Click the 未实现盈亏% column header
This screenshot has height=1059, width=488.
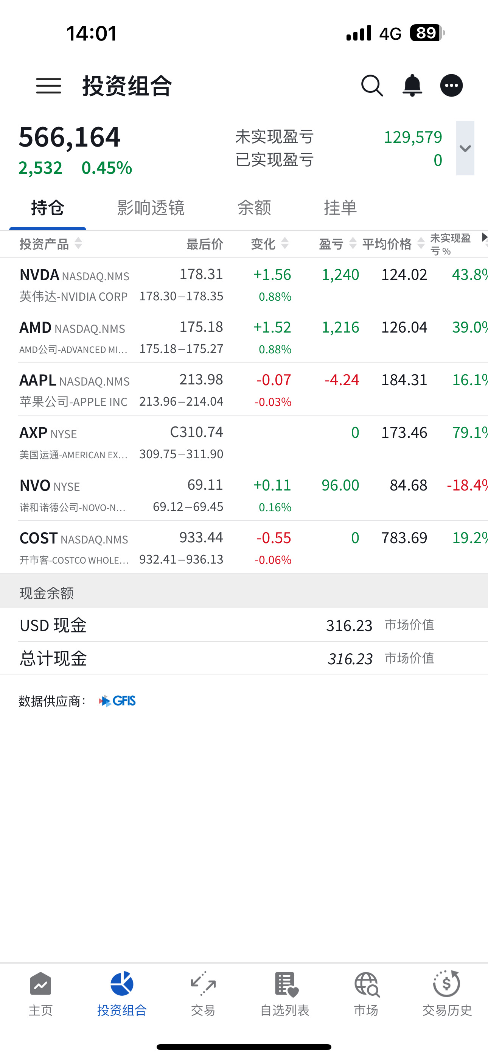coord(451,244)
